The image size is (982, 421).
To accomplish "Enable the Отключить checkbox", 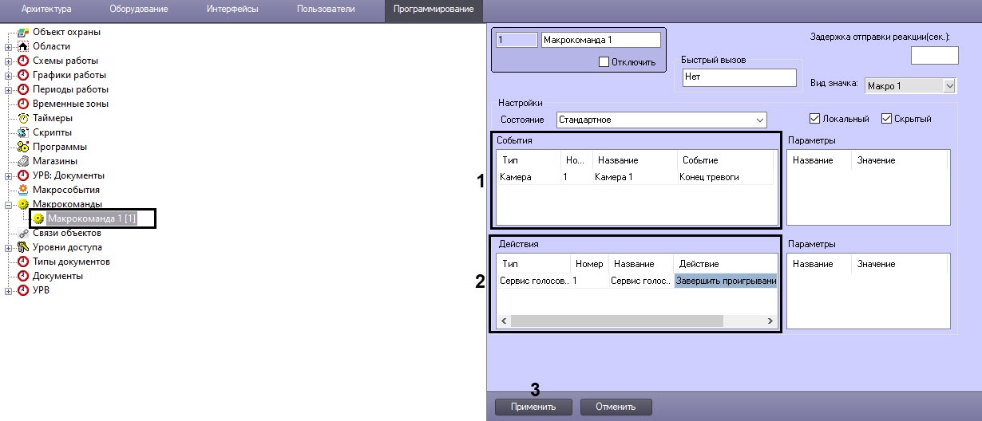I will coord(604,62).
